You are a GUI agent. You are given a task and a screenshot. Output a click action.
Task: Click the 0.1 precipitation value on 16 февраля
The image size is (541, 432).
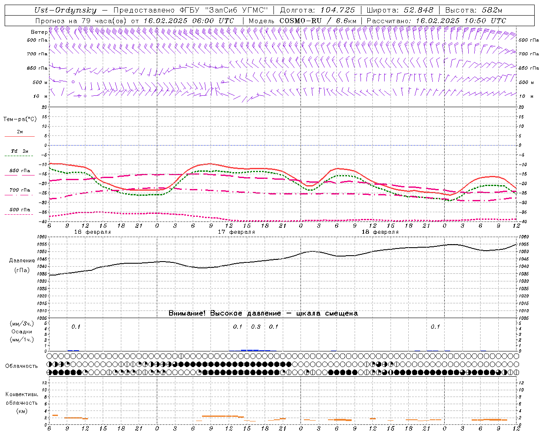(x=76, y=327)
